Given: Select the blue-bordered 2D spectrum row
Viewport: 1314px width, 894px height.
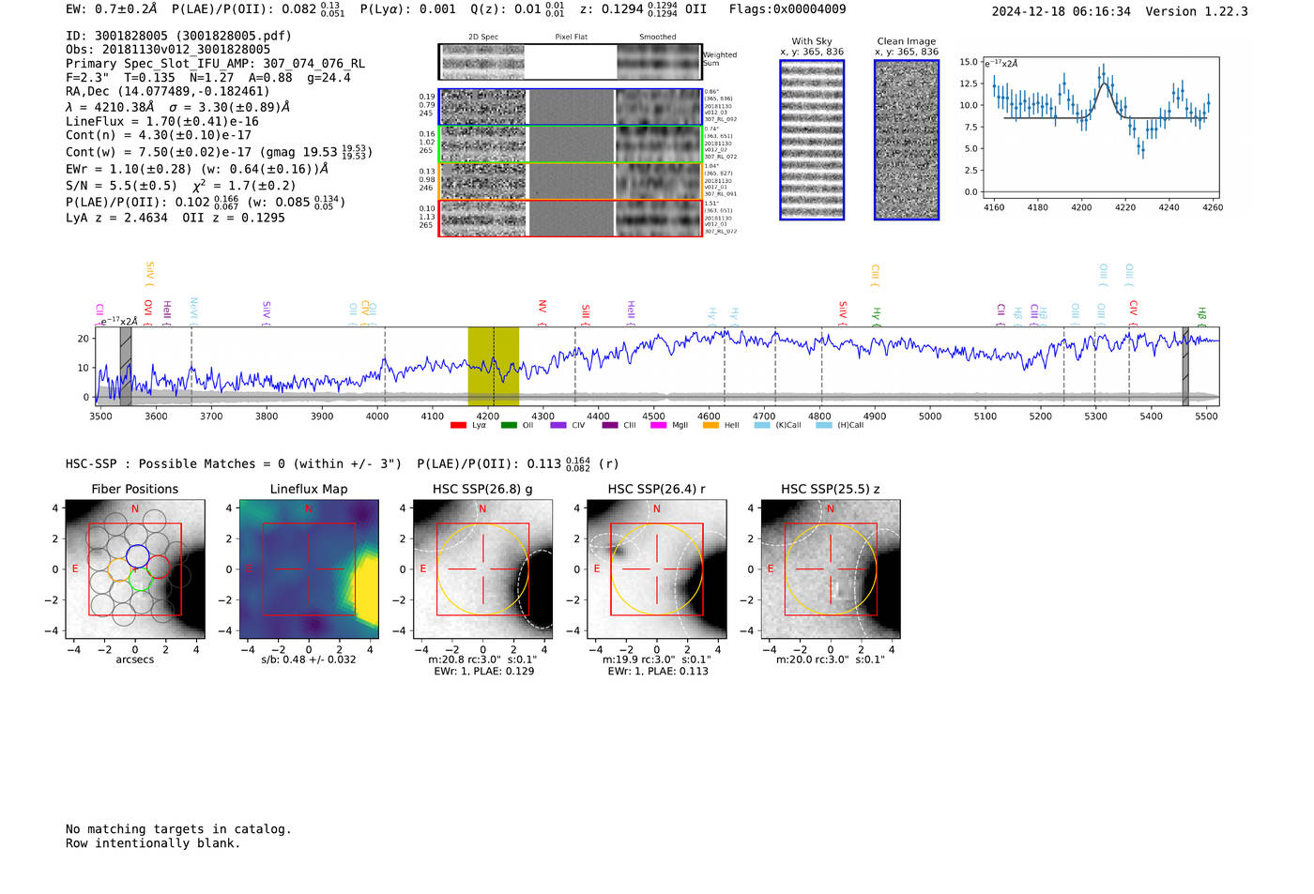Looking at the screenshot, I should [571, 107].
